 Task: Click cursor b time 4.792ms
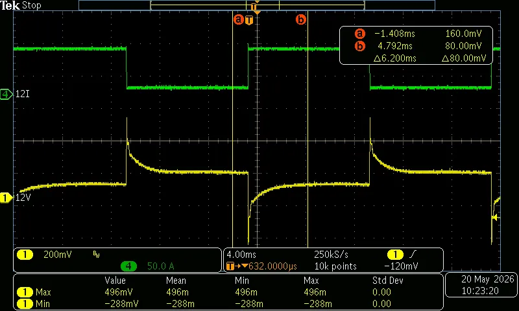395,46
